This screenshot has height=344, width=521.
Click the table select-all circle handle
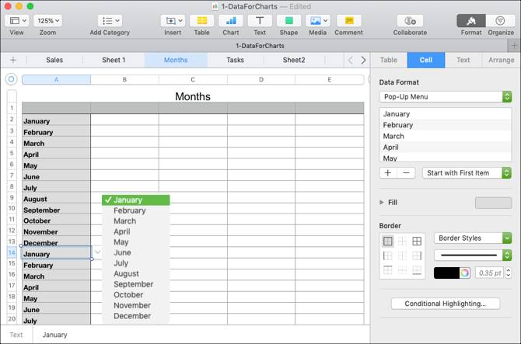pos(11,79)
